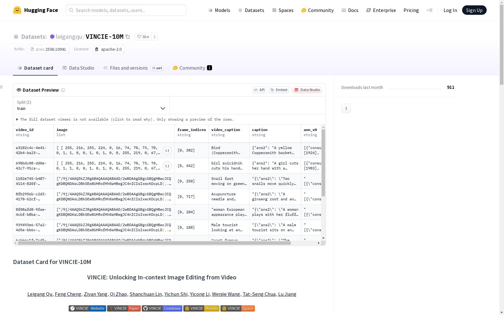Open the Community tab of the dataset
504x315 pixels.
pyautogui.click(x=192, y=68)
